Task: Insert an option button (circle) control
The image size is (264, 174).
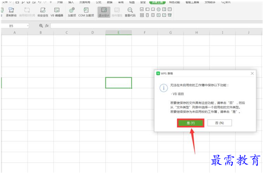Action: coord(158,9)
